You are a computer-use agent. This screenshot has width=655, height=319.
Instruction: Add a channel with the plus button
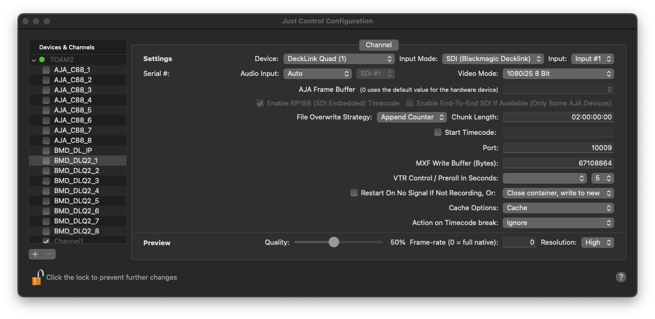[x=35, y=254]
